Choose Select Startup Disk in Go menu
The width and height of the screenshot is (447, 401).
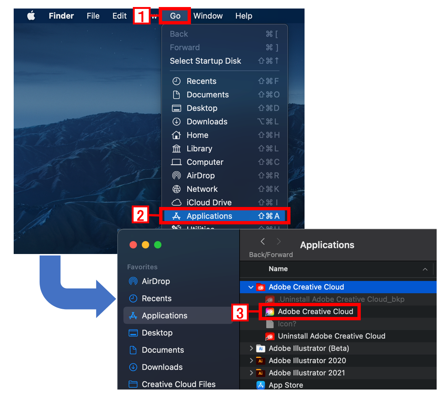[x=225, y=61]
